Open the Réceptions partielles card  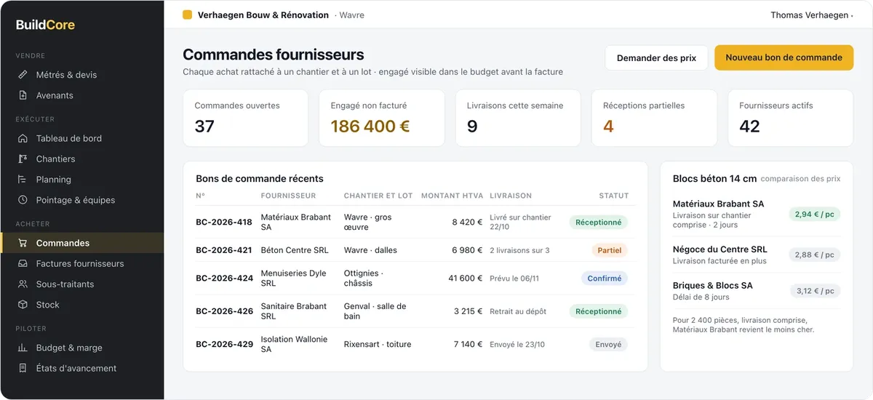(654, 119)
